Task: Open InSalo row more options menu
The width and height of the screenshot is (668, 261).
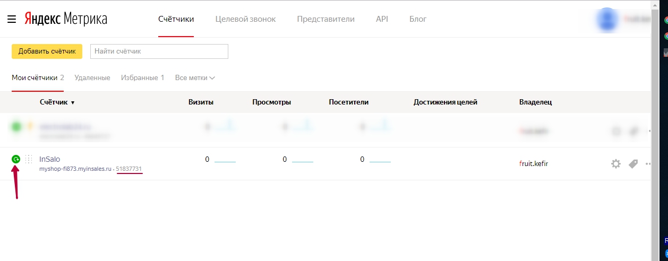Action: (x=649, y=164)
